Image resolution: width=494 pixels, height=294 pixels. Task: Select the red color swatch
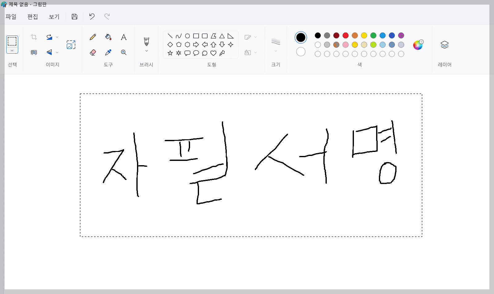345,35
